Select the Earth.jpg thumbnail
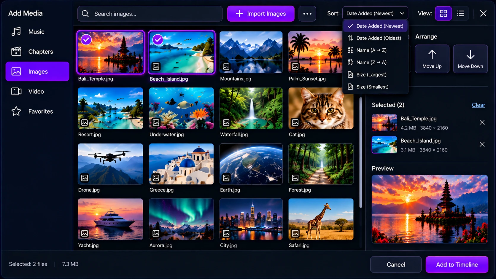Viewport: 496px width, 279px height. point(251,164)
